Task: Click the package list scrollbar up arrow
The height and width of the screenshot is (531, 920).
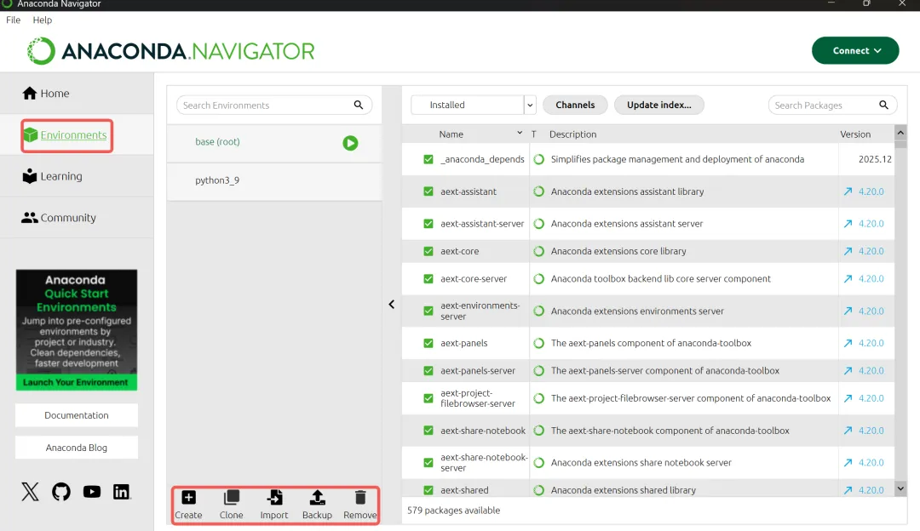Action: coord(900,133)
